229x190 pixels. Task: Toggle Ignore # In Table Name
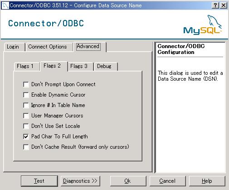click(x=26, y=105)
